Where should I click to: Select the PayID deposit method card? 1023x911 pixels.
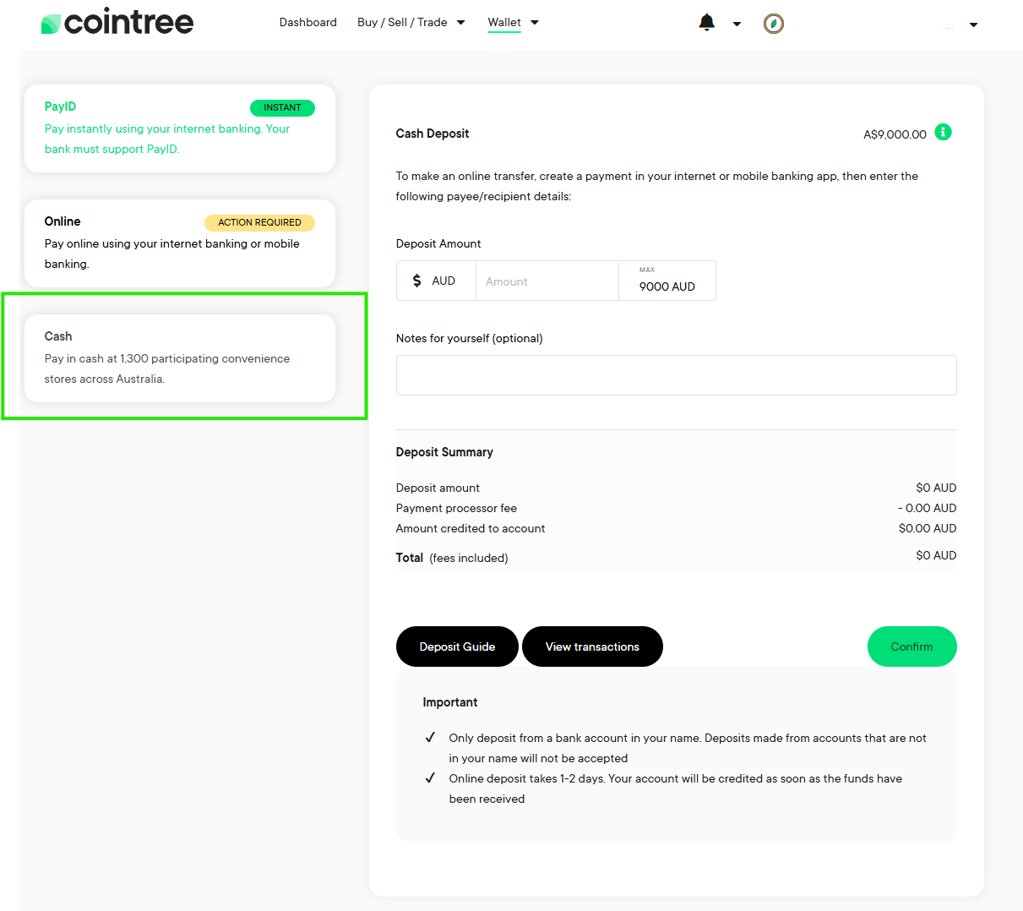180,128
